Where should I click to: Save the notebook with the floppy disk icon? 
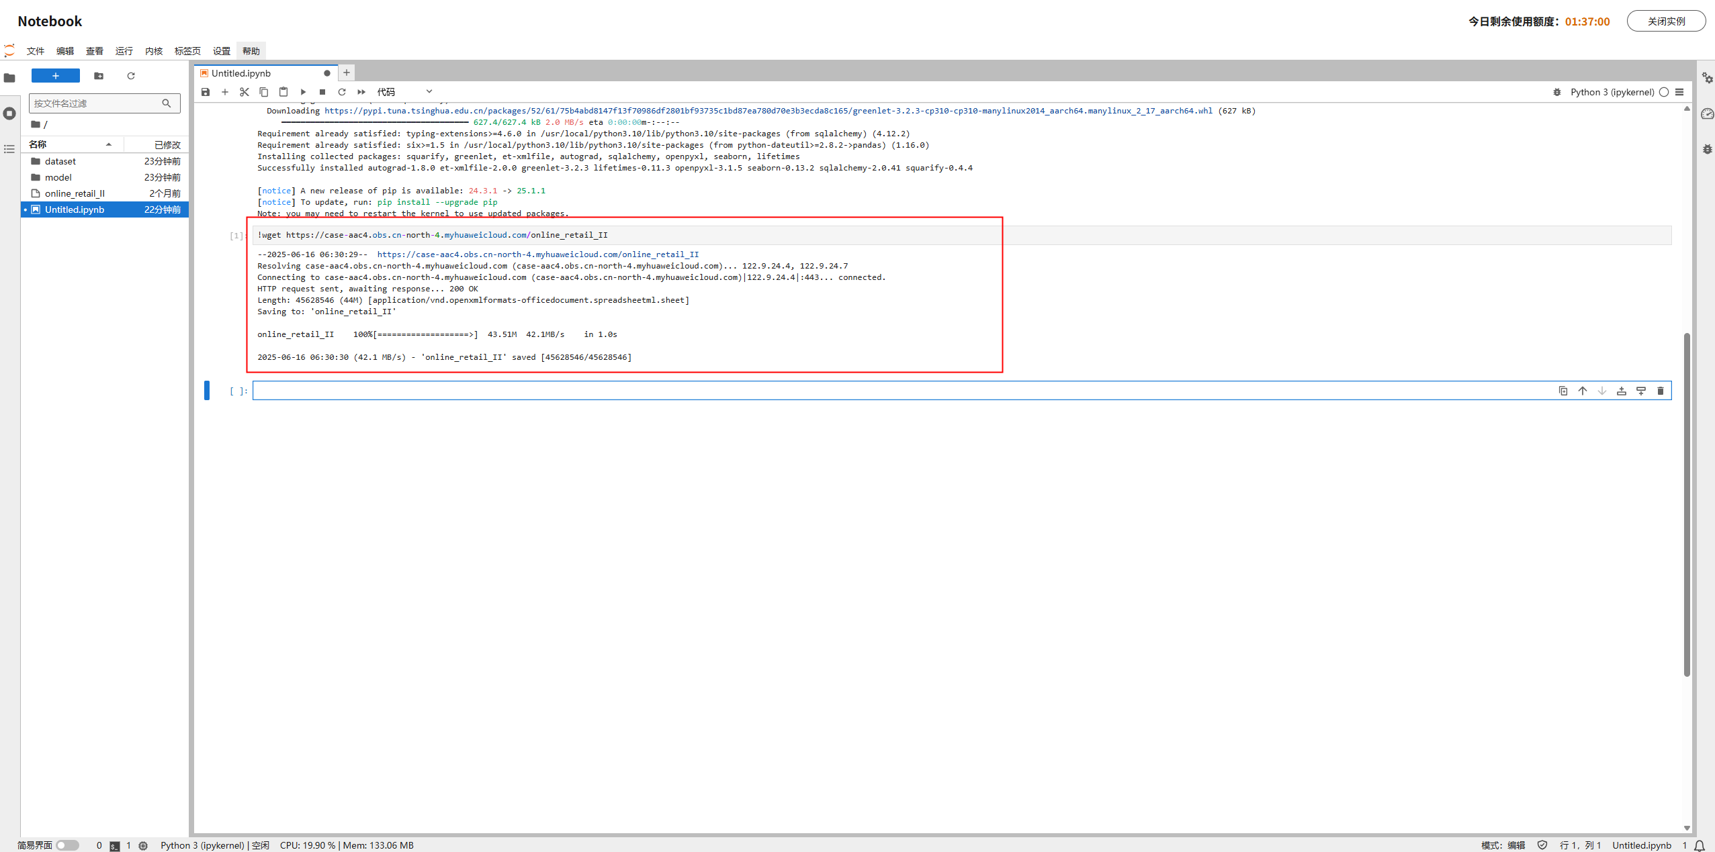coord(206,92)
